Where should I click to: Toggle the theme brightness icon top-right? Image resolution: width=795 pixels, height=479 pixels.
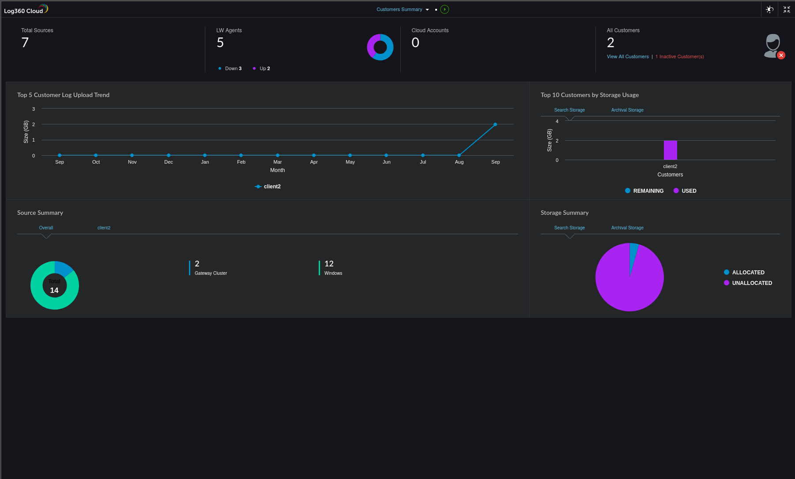click(769, 9)
